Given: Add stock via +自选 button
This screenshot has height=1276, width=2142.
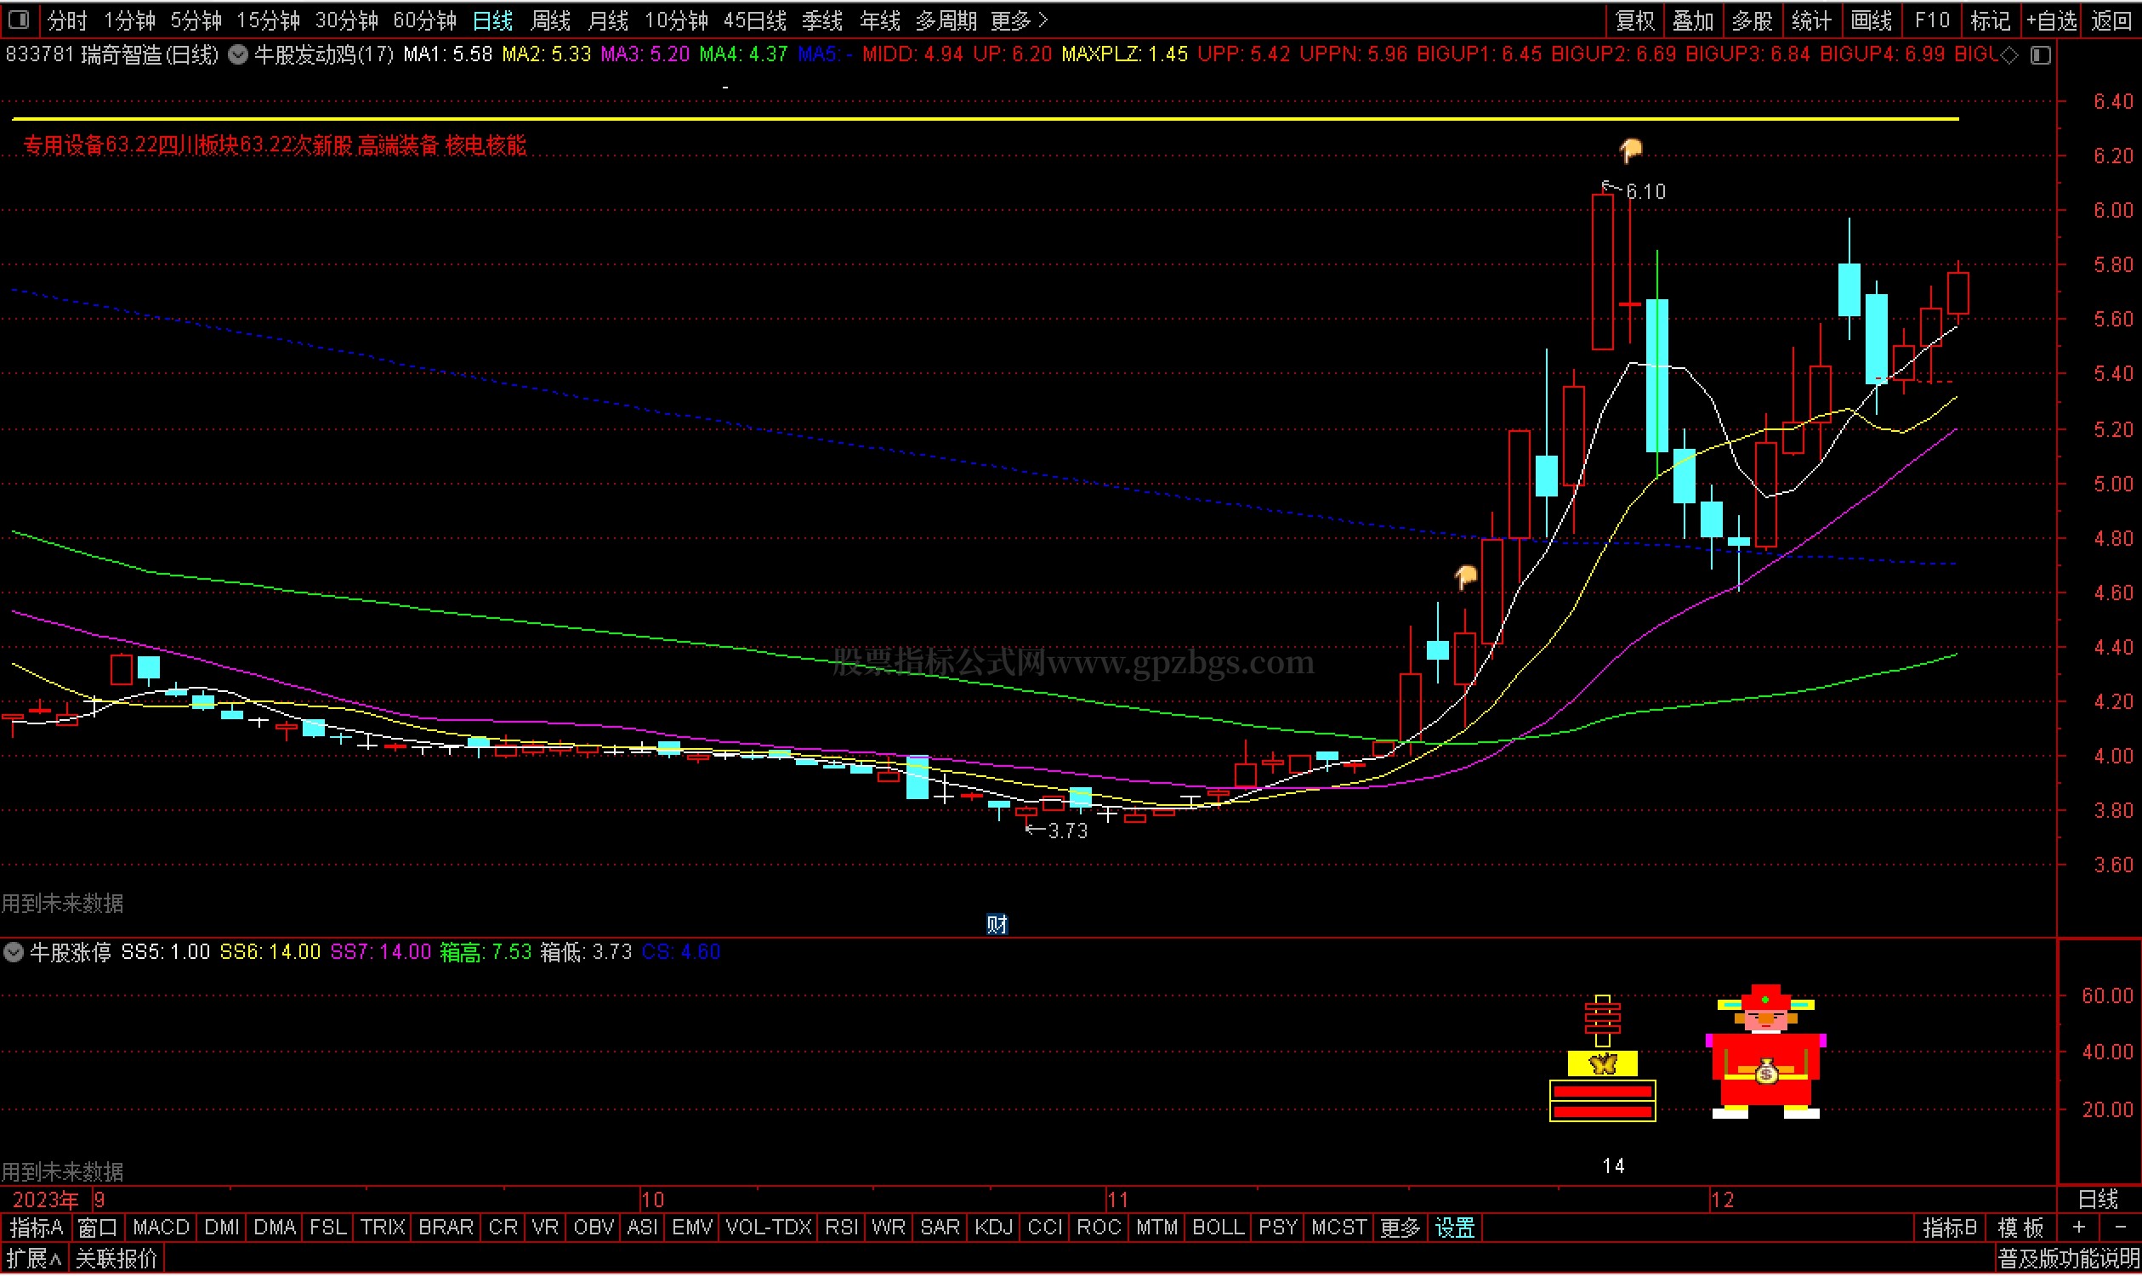Looking at the screenshot, I should click(2052, 20).
